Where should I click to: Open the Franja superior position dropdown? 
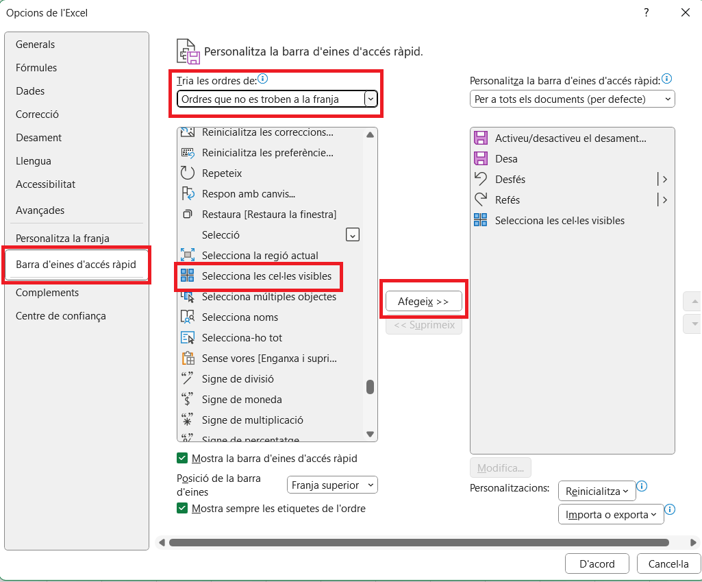point(332,485)
